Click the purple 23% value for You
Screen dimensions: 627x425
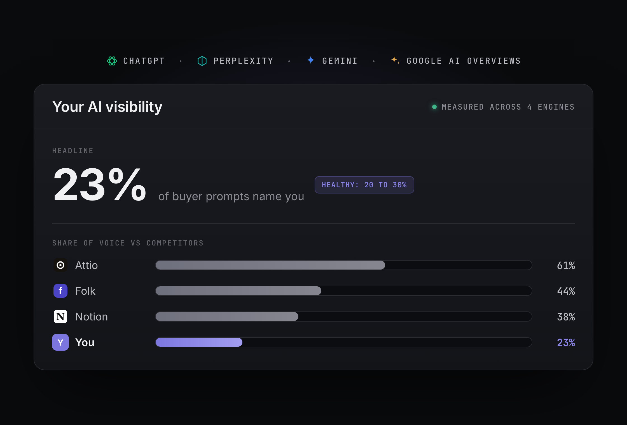click(x=566, y=343)
